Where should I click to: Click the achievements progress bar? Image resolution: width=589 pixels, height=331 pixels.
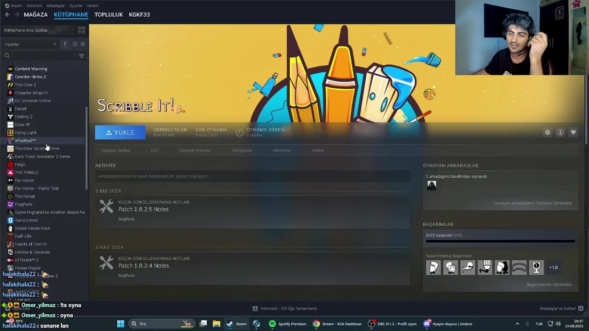tap(501, 241)
